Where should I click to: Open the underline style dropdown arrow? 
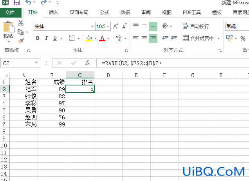[61, 38]
